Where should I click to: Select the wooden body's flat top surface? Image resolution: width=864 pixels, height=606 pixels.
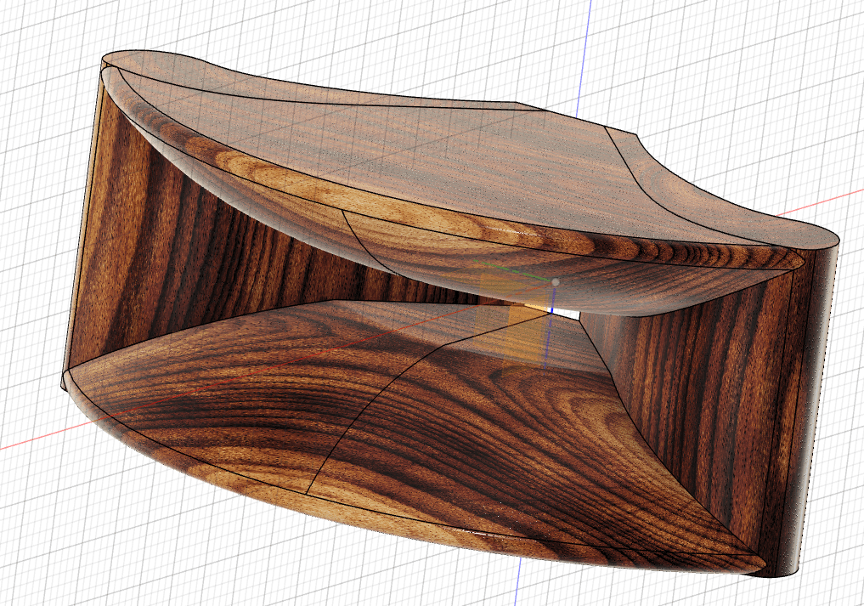[x=419, y=160]
